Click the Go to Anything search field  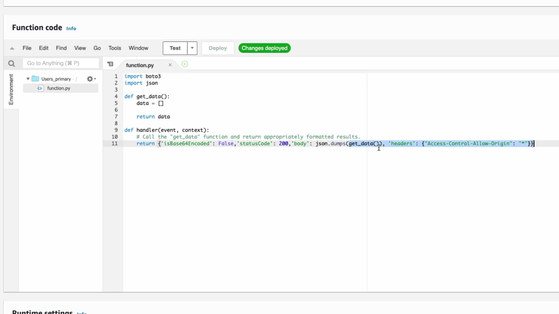pyautogui.click(x=61, y=63)
